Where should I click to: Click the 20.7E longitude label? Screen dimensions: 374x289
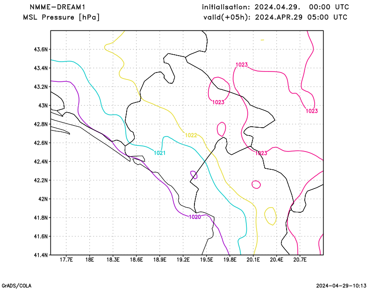300,260
